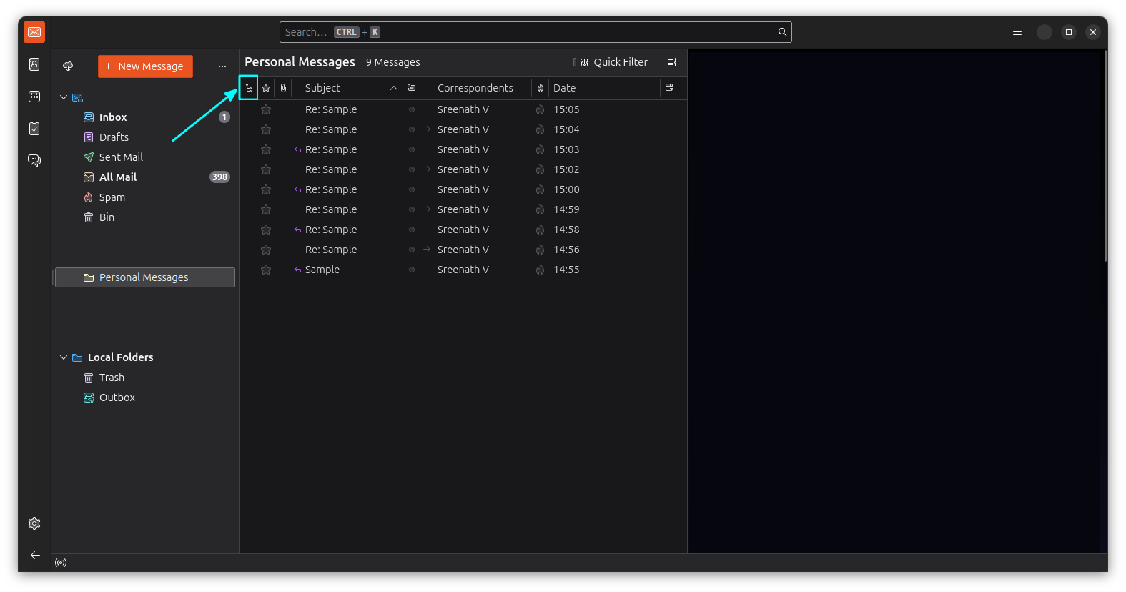Open the Chat space
1126x592 pixels.
[34, 160]
